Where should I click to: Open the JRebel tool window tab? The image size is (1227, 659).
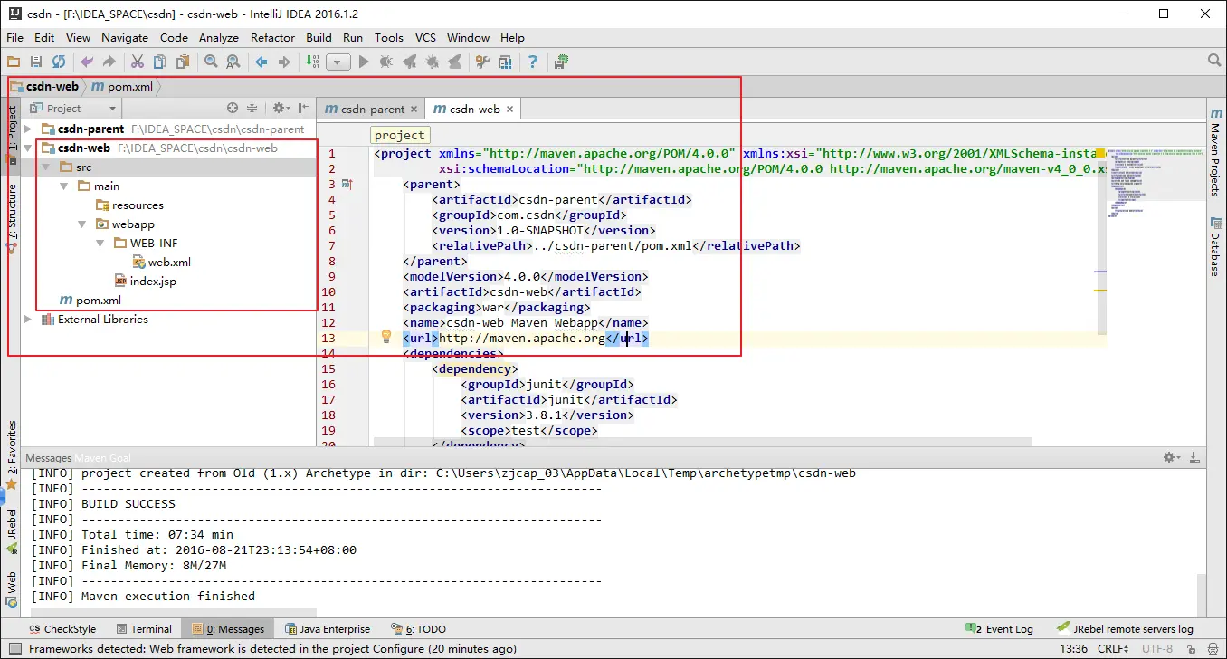coord(12,530)
